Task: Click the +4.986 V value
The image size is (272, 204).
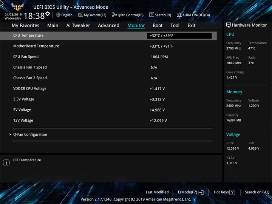Action: click(157, 110)
